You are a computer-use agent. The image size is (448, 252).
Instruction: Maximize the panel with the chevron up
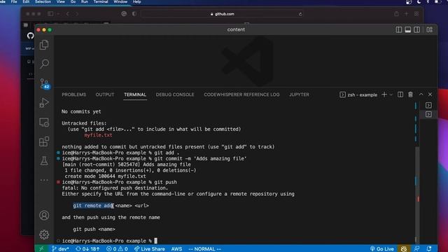coord(421,94)
